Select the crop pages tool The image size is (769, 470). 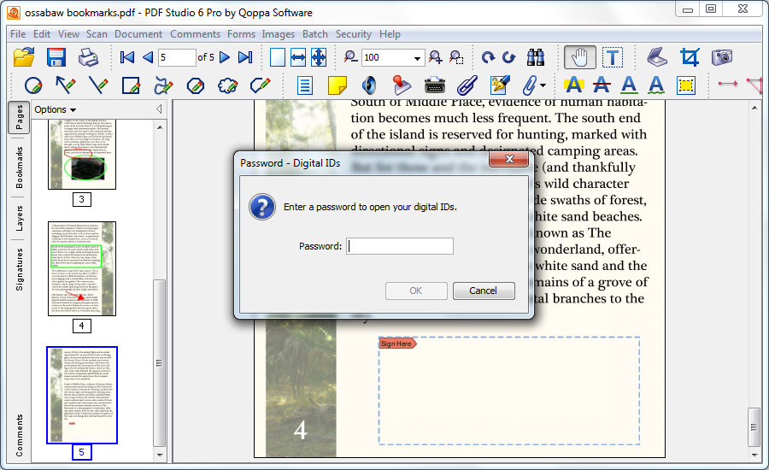[690, 57]
